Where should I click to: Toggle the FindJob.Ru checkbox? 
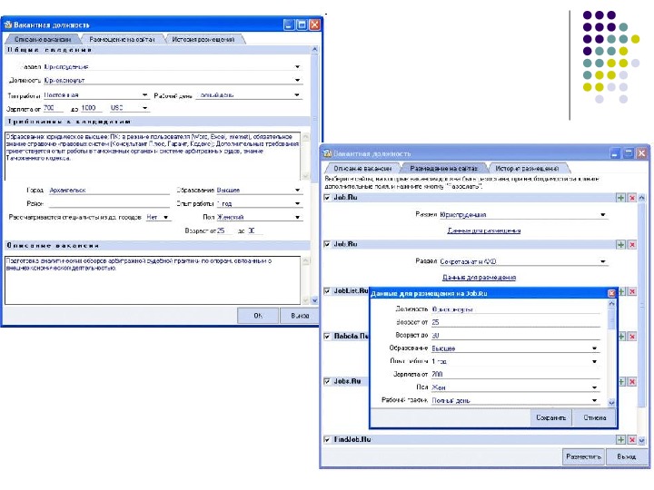click(x=327, y=439)
